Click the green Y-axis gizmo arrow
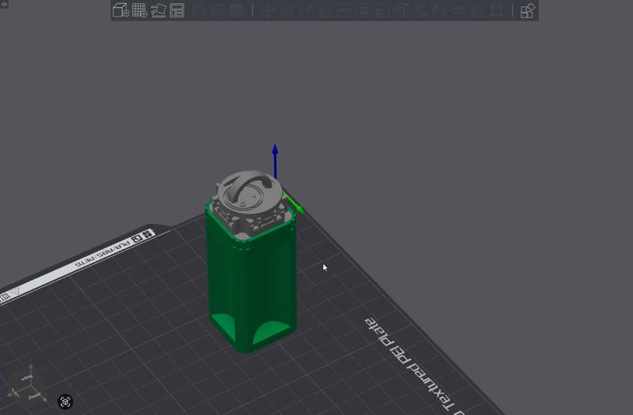Viewport: 633px width, 415px height. click(x=294, y=203)
